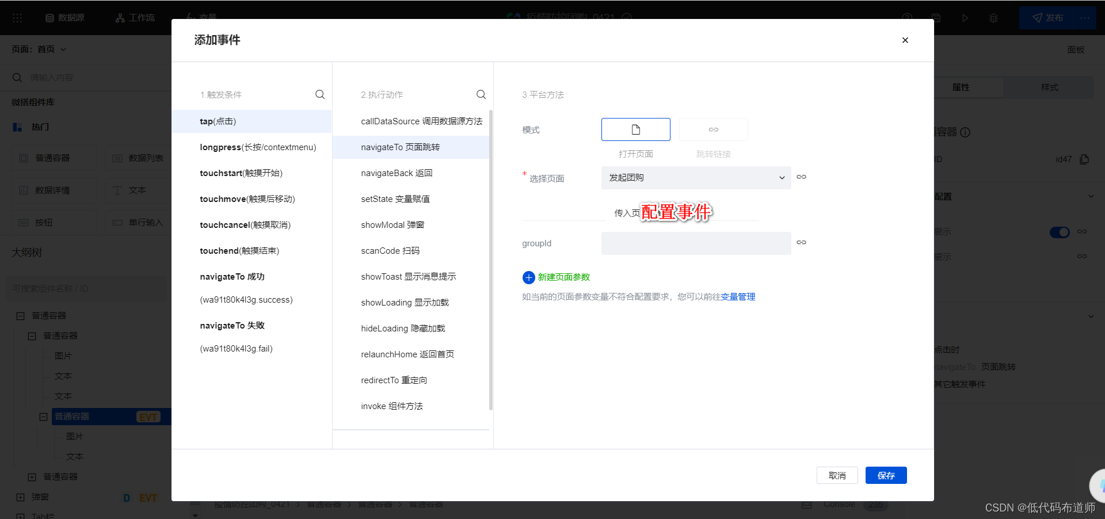The height and width of the screenshot is (519, 1105).
Task: Open the more options ellipsis button
Action: tap(1085, 18)
